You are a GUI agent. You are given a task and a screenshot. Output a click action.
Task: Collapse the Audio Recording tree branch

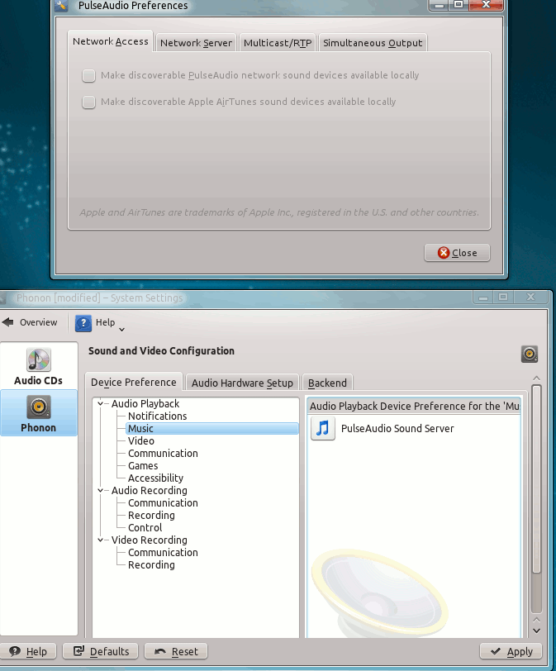[102, 491]
